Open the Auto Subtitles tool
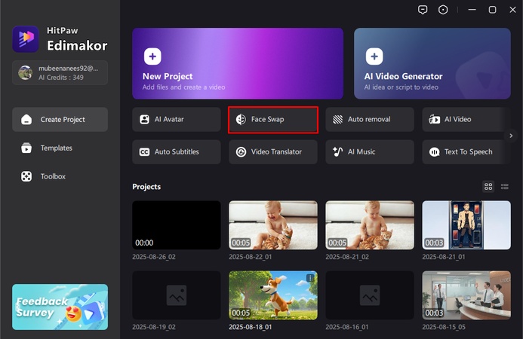Viewport: 523px width, 339px height. click(x=177, y=152)
